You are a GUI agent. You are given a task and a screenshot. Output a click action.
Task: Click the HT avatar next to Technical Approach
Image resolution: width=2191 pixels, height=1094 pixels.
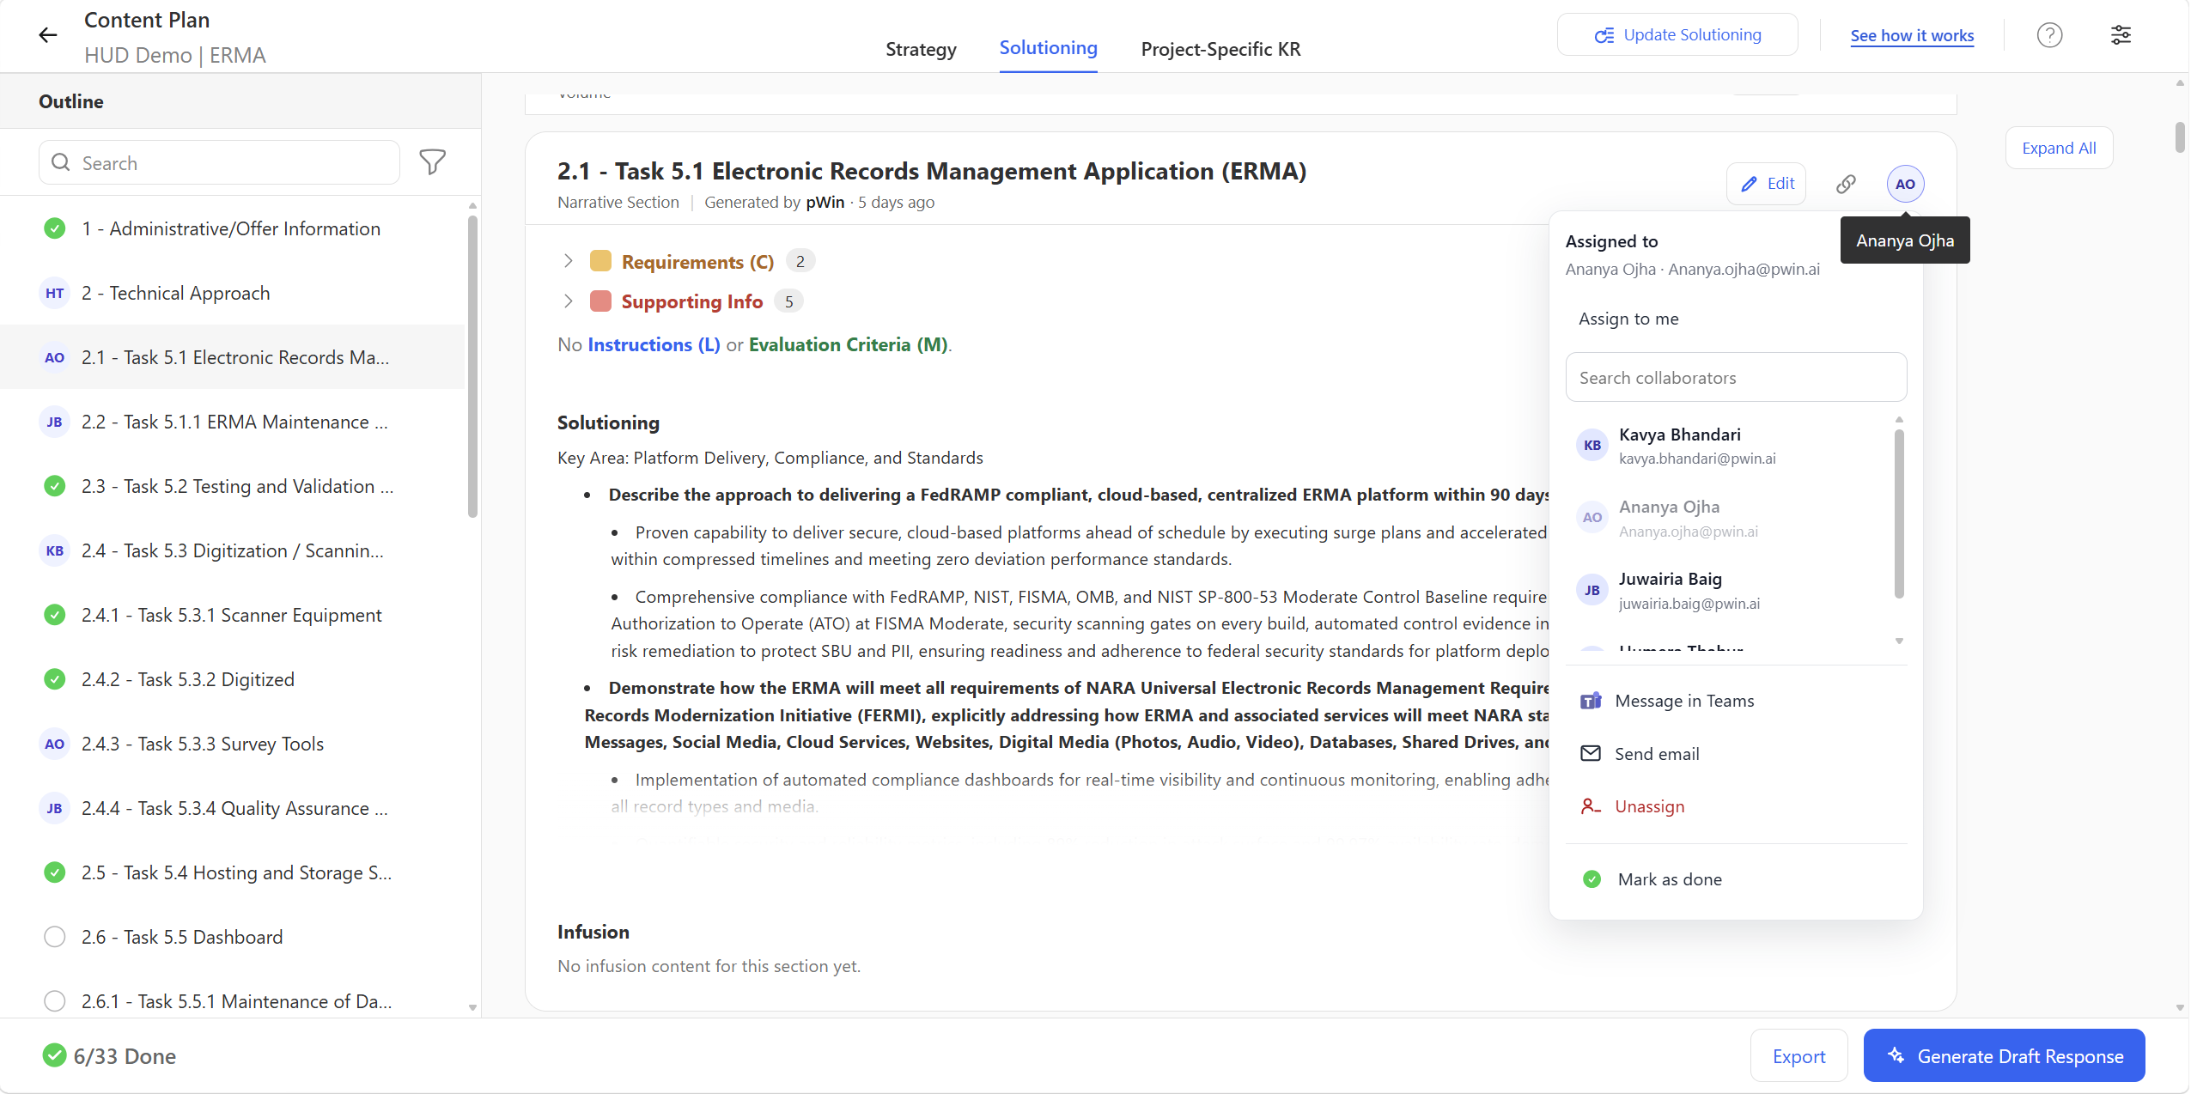54,294
